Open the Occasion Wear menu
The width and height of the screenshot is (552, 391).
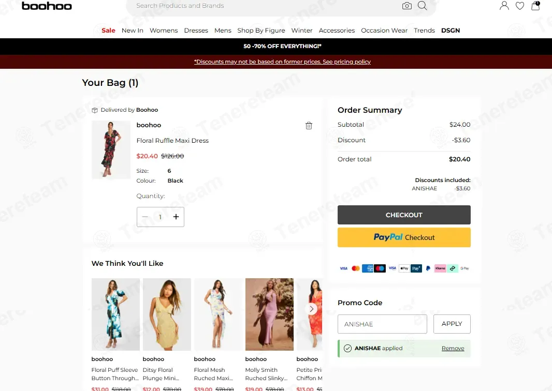384,31
